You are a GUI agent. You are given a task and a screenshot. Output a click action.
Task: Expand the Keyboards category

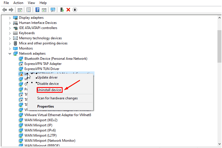[x=10, y=33]
